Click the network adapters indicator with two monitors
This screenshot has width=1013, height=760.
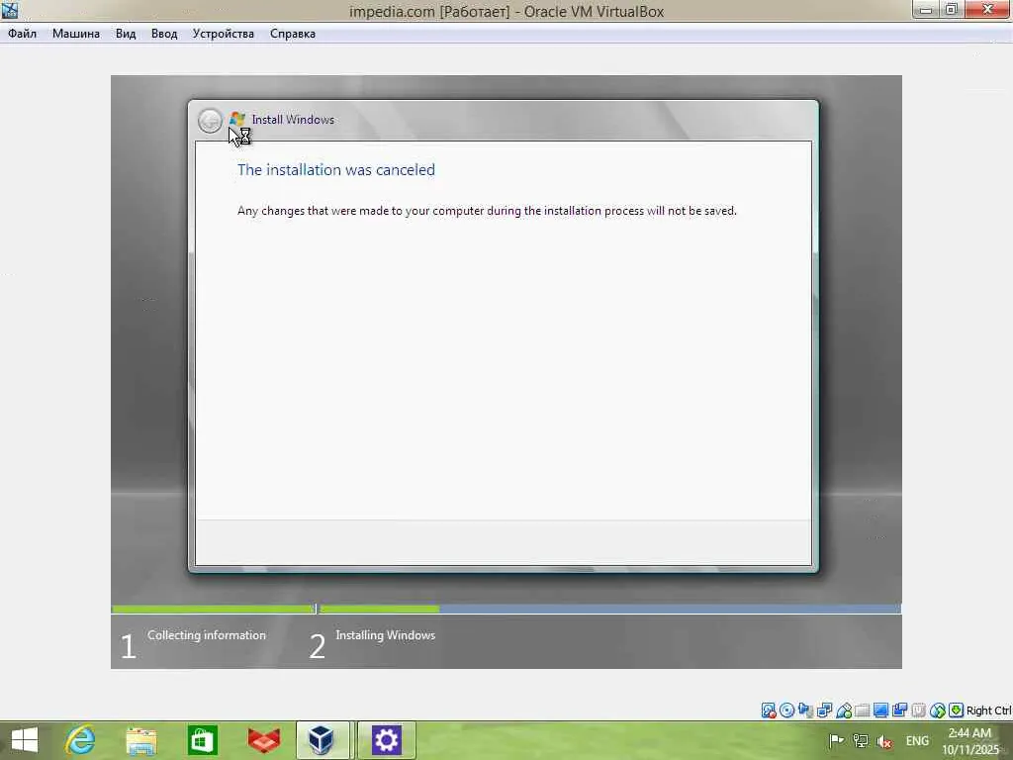coord(824,711)
